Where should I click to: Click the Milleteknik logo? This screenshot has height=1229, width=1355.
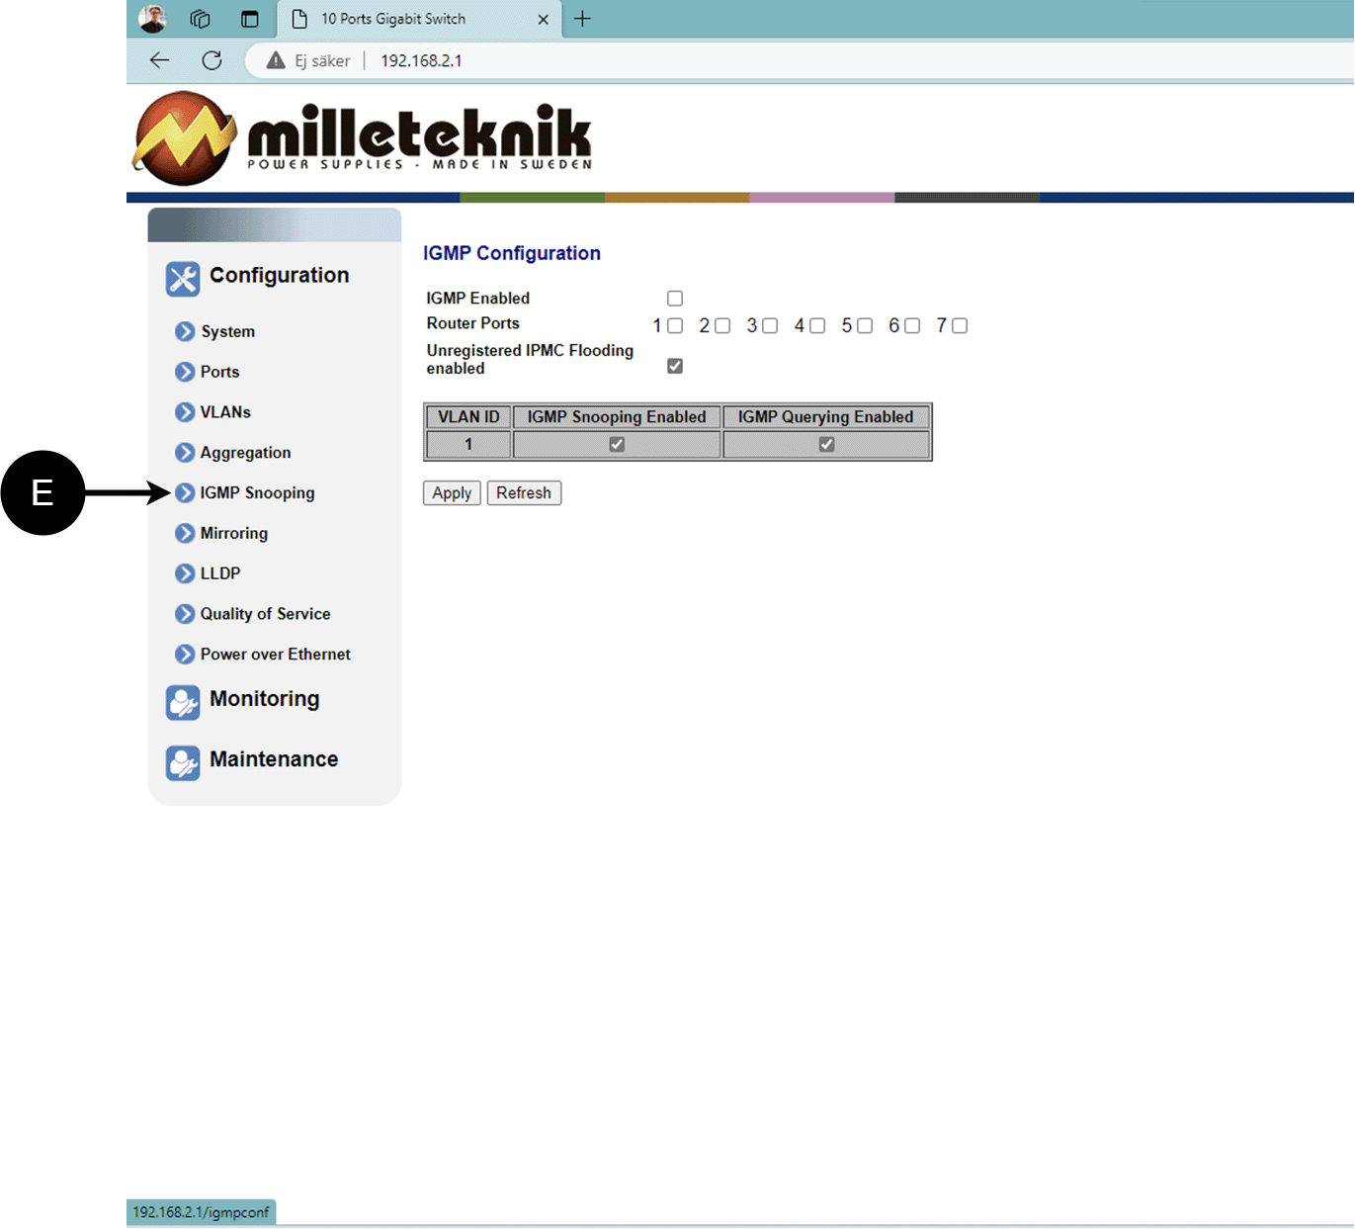click(x=363, y=139)
